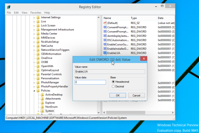199x133 pixels.
Task: Choose the Decimal base option
Action: point(114,87)
